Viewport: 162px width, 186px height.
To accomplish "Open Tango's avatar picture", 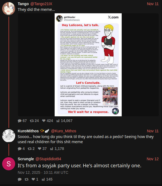I will 9,9.
